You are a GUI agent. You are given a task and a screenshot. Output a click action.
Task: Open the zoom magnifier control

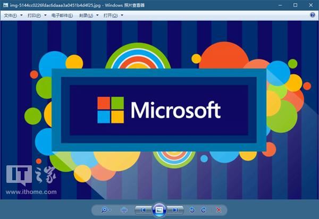tap(104, 210)
